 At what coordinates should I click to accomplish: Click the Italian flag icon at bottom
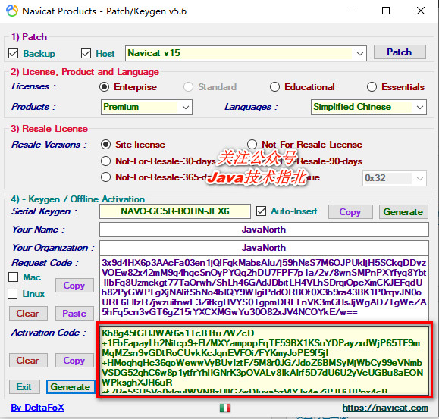pyautogui.click(x=225, y=408)
